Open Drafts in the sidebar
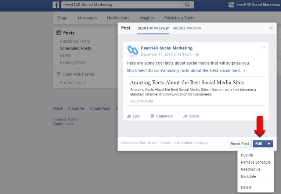 click(x=65, y=55)
